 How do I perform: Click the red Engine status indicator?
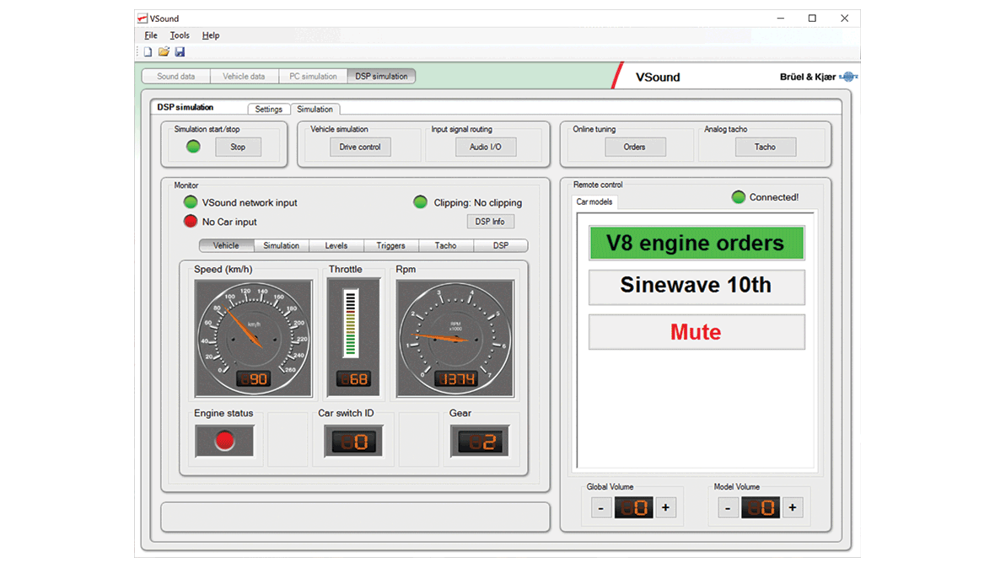[x=224, y=441]
